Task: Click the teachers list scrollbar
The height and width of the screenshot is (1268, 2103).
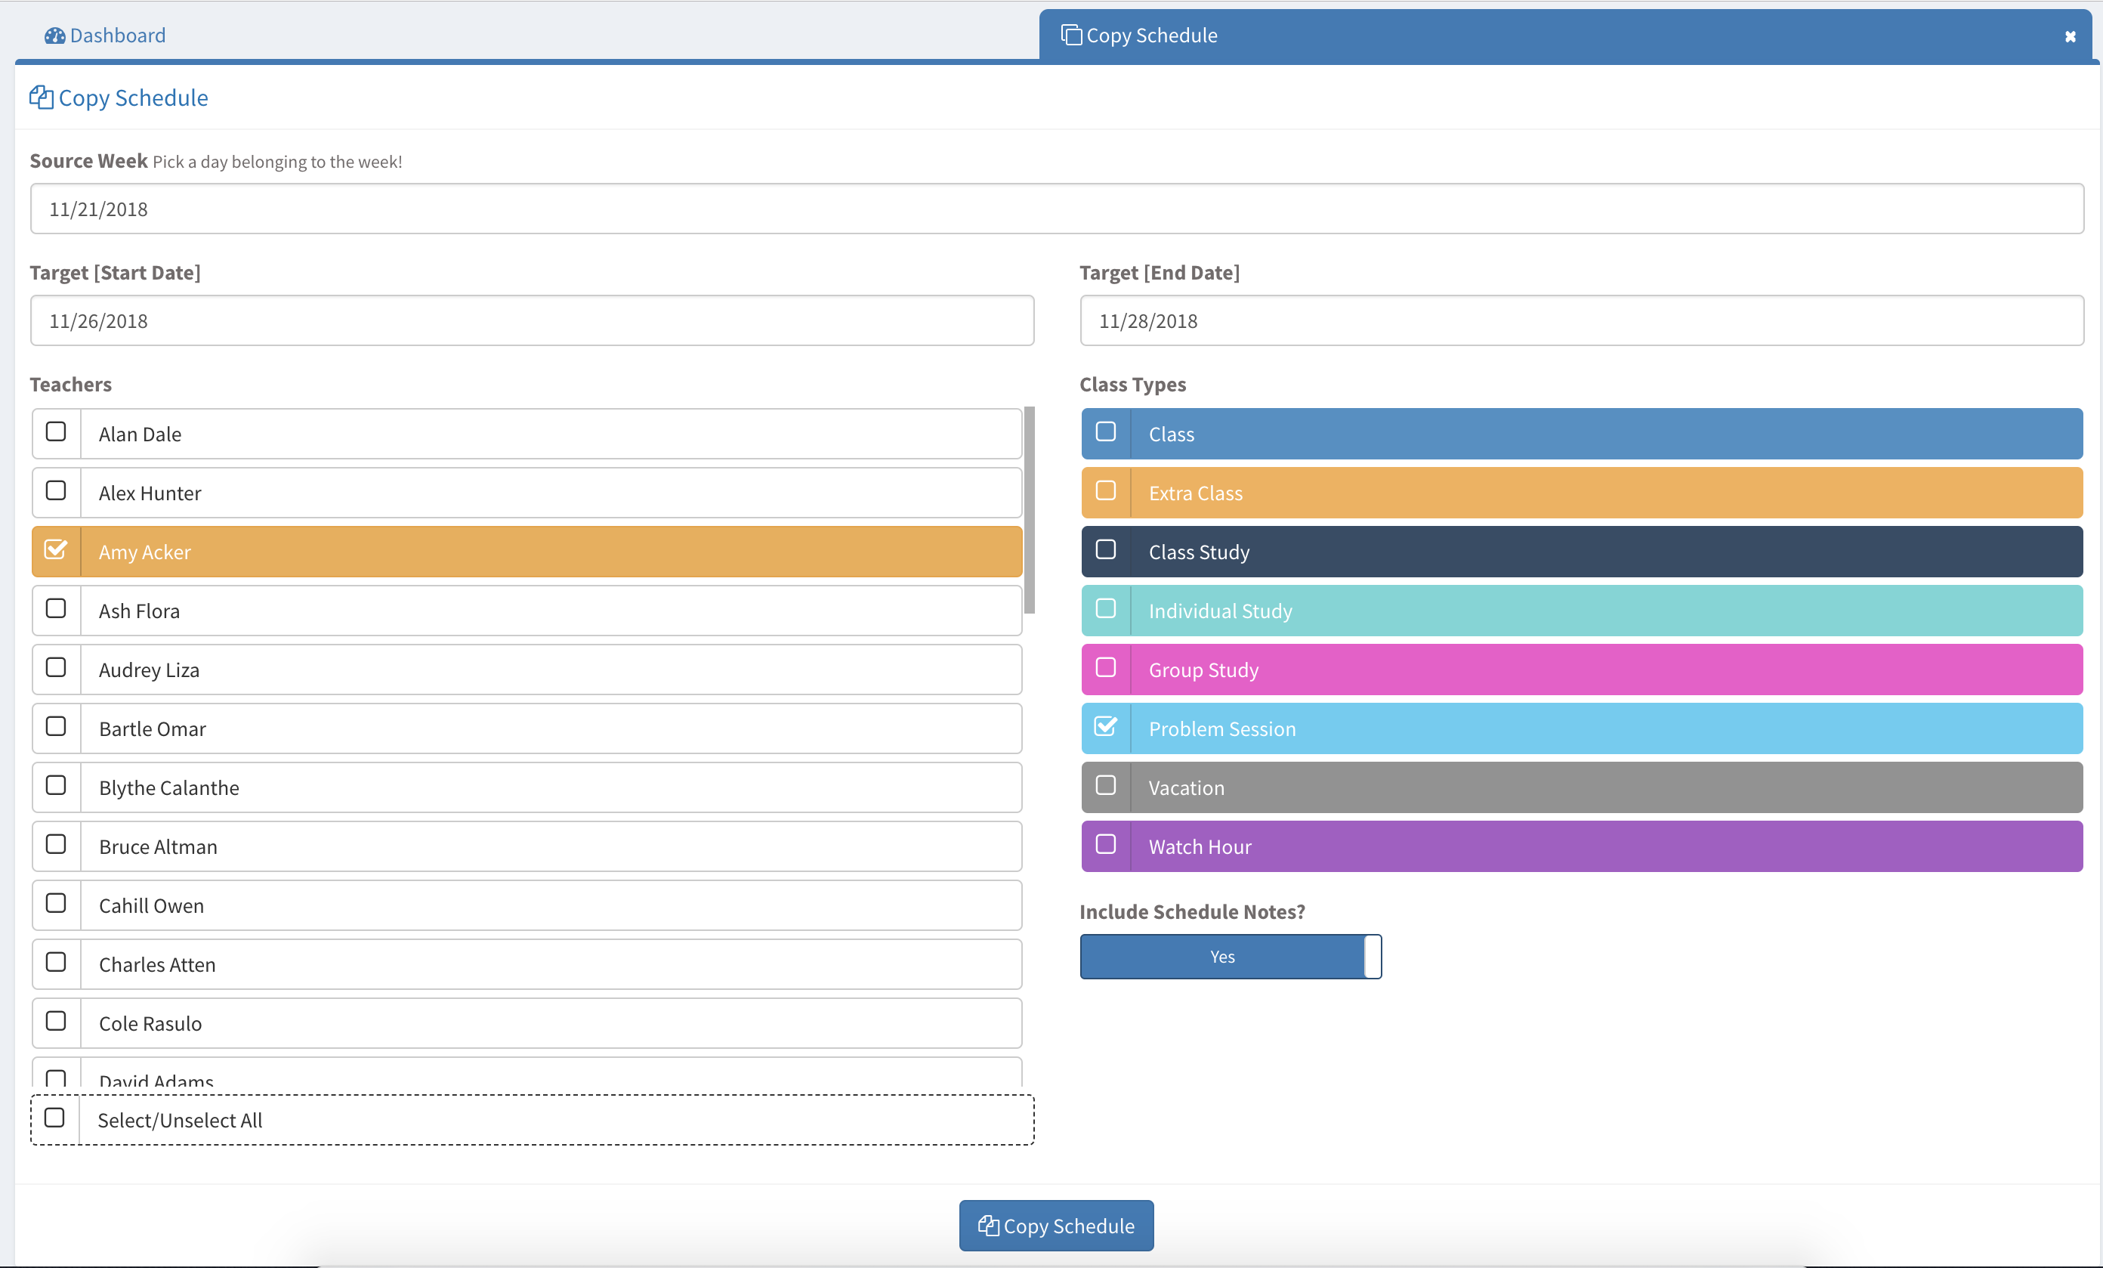Action: pyautogui.click(x=1030, y=510)
